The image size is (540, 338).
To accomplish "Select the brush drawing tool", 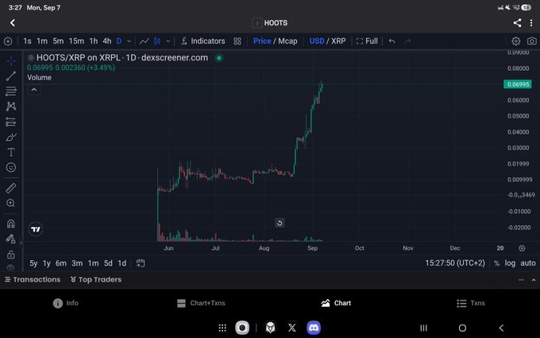I will [x=11, y=137].
